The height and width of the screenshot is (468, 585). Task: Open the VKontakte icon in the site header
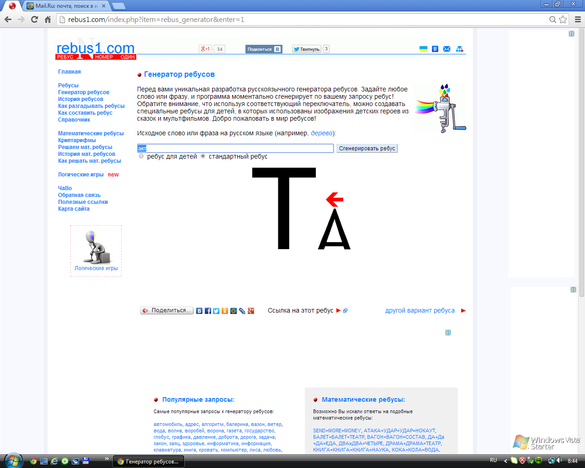(435, 49)
